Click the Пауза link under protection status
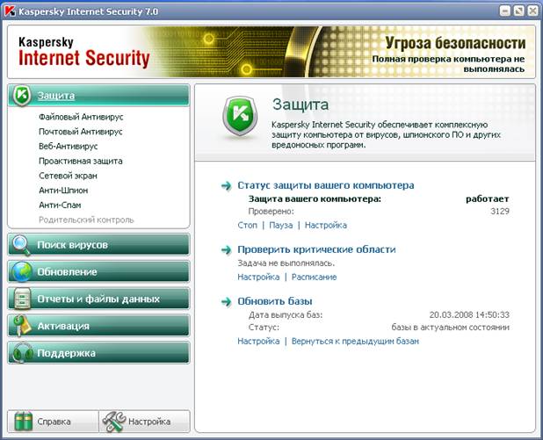The width and height of the screenshot is (543, 440). point(281,226)
